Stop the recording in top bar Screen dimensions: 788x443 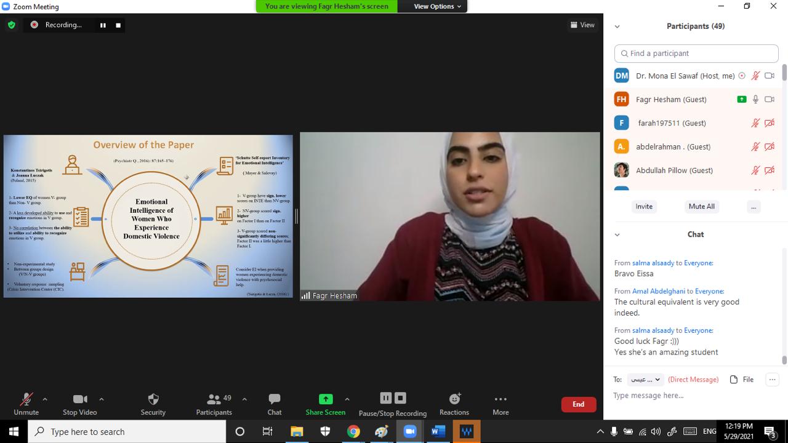pos(118,25)
